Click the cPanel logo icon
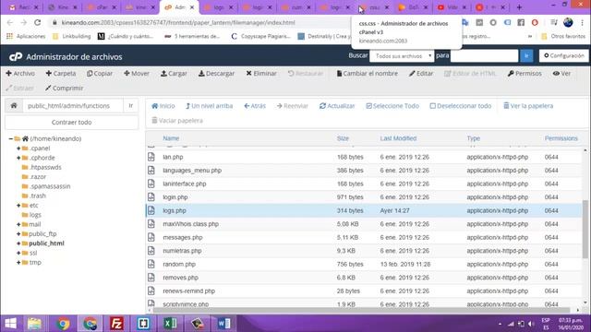 16,57
